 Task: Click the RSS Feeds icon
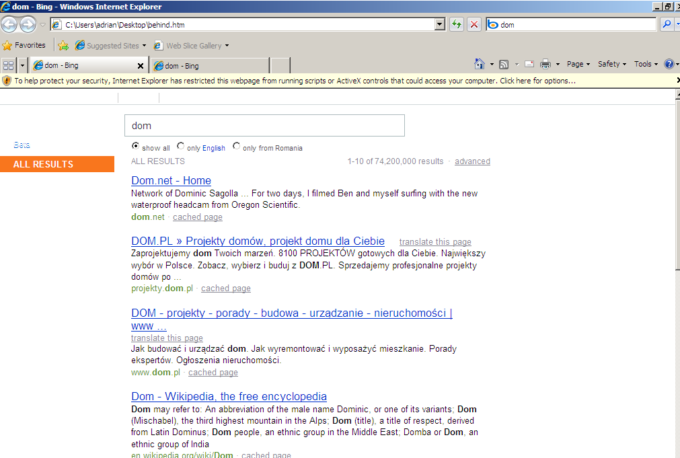503,65
